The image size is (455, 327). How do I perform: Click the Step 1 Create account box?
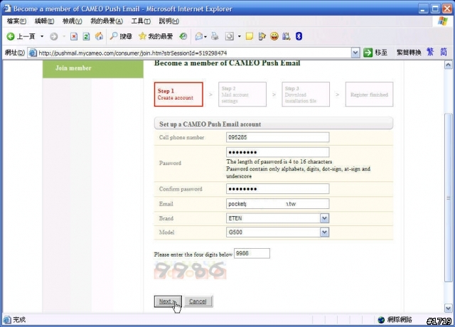pos(178,95)
